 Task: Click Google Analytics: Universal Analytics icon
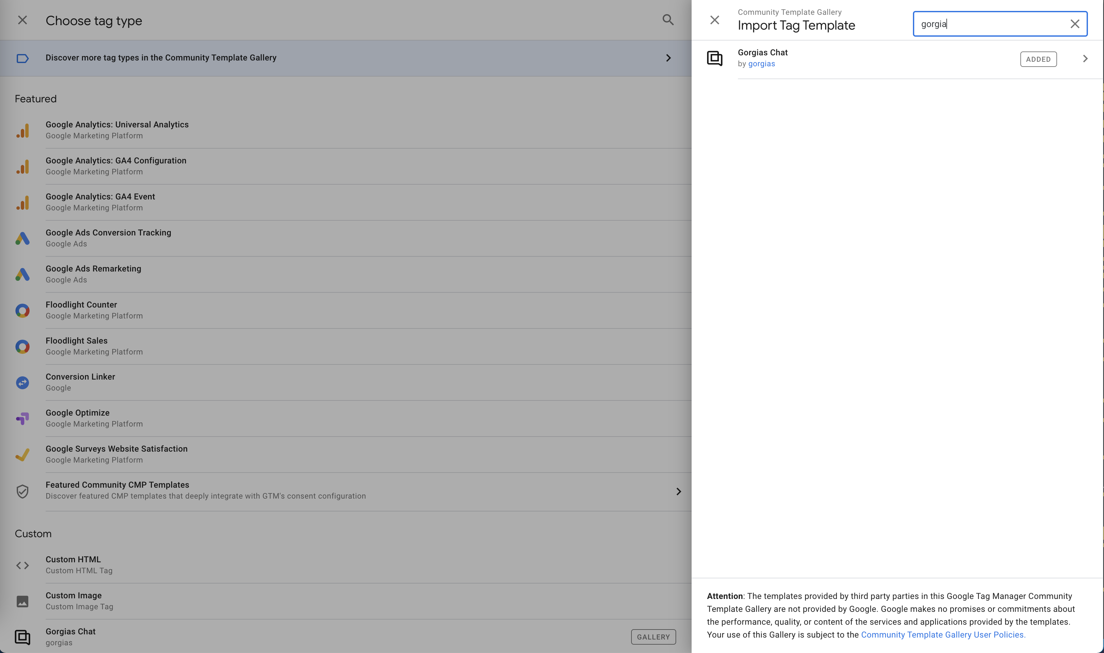click(23, 130)
